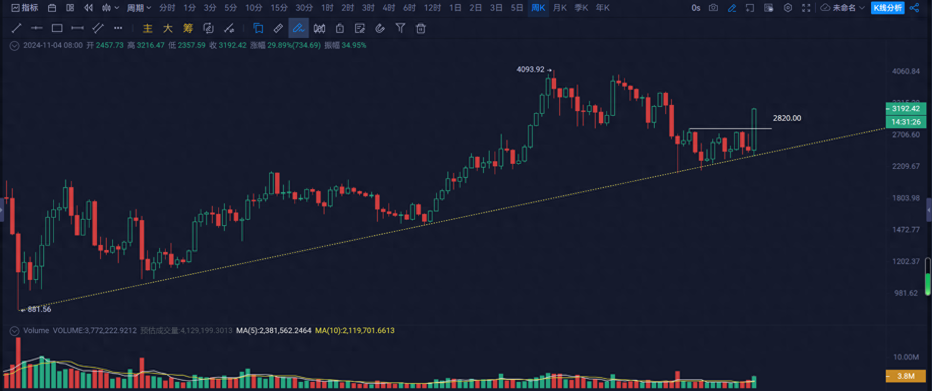Click the calendar date icon in top toolbar

[52, 8]
